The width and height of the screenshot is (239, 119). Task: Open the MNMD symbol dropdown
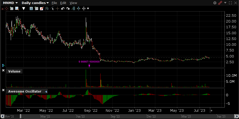click(10, 3)
